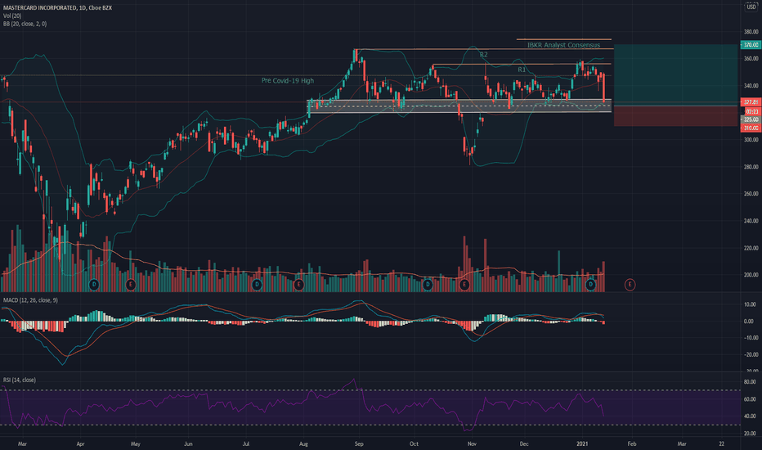The image size is (762, 450).
Task: Click the earnings E marker before August
Action: [x=299, y=285]
